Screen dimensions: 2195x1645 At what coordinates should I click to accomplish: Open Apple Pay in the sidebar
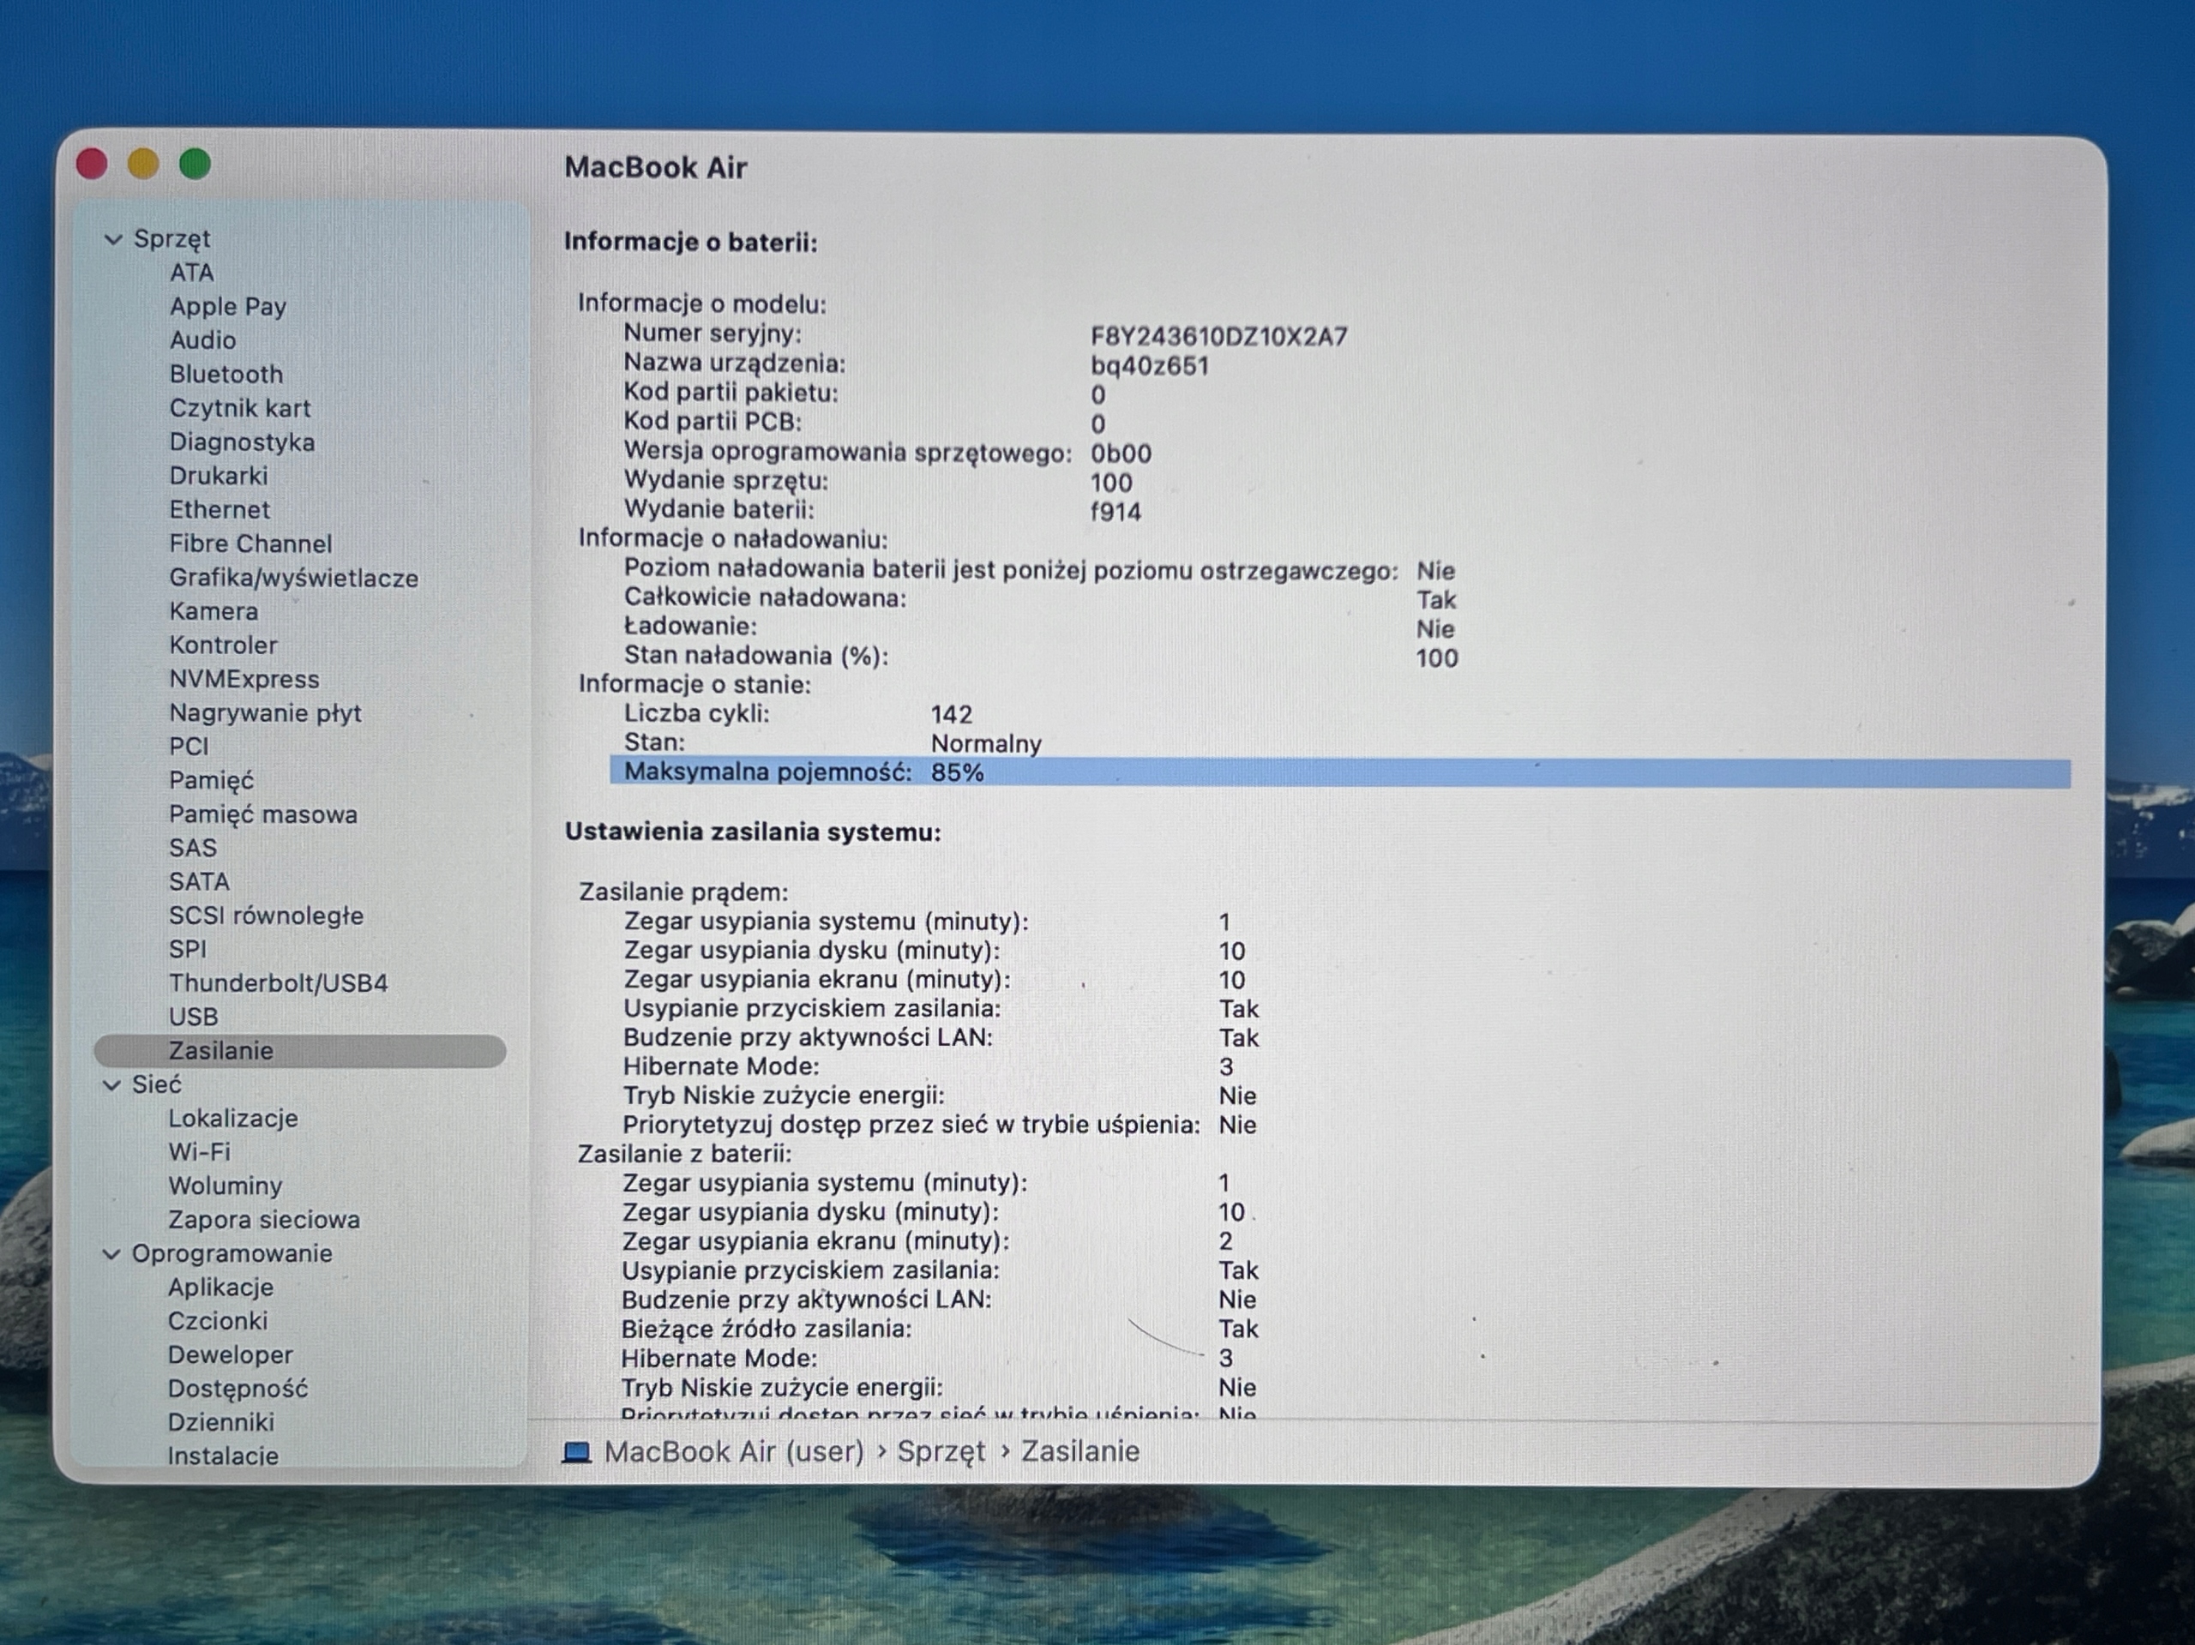coord(228,307)
